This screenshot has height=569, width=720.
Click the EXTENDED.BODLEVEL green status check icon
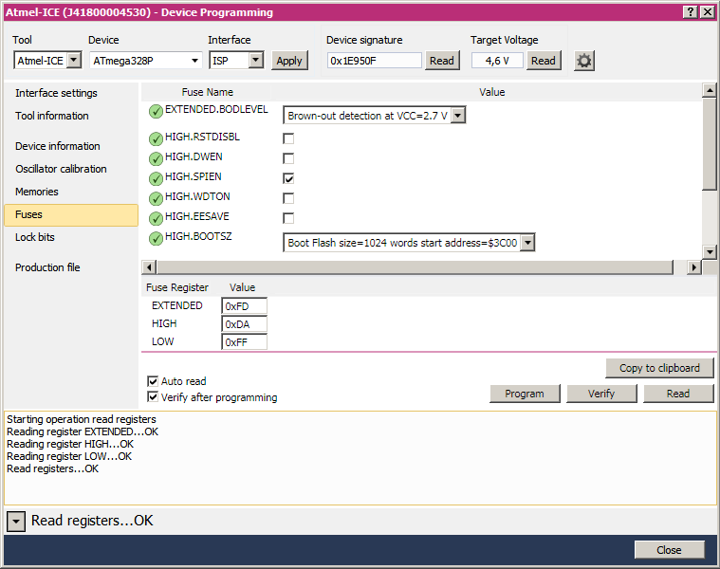(156, 111)
